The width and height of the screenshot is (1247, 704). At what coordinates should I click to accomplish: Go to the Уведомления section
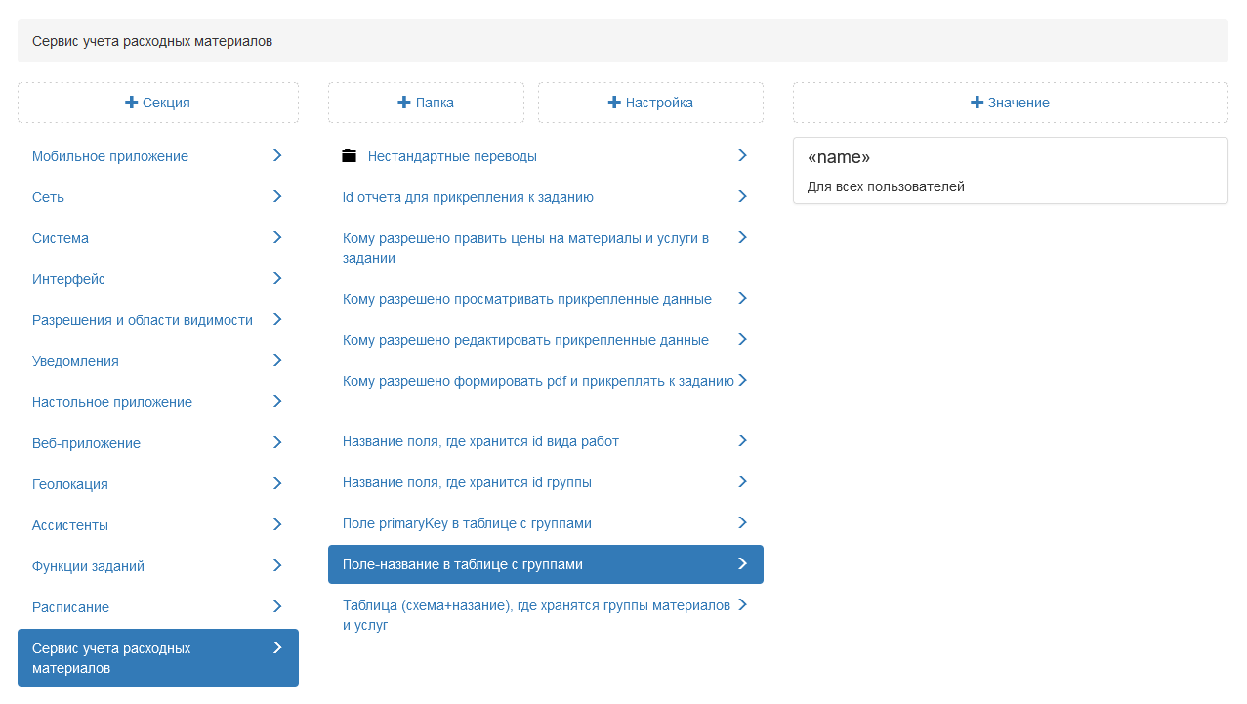pyautogui.click(x=75, y=361)
